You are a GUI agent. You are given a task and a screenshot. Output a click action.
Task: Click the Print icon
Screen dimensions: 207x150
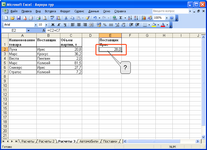39,18
